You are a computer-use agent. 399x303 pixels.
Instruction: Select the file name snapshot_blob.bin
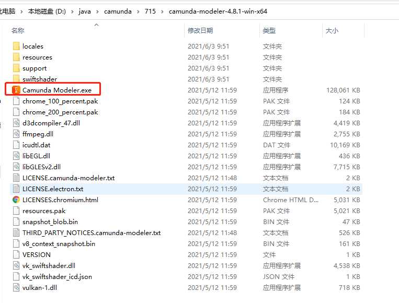coord(50,222)
